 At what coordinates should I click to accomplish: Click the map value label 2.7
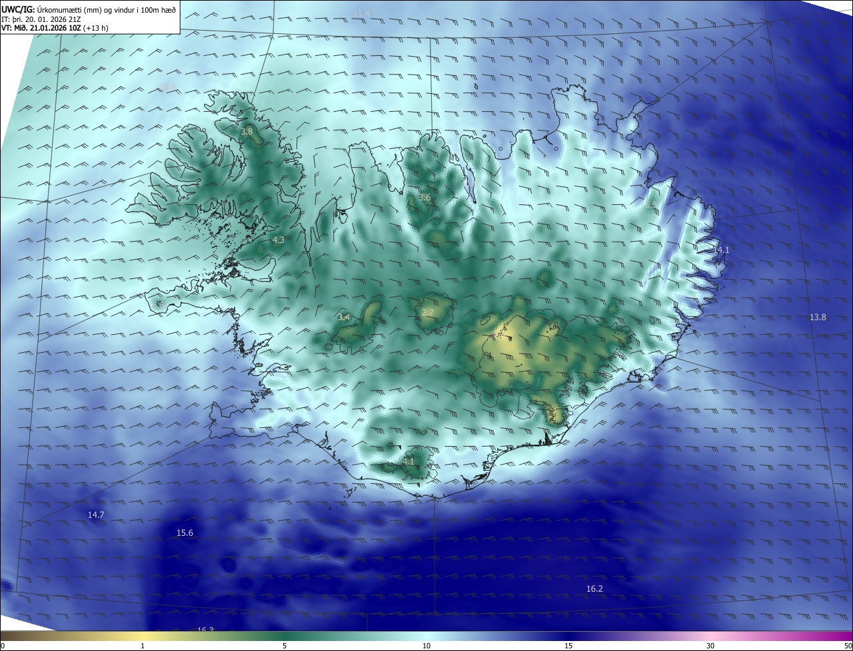tap(428, 313)
